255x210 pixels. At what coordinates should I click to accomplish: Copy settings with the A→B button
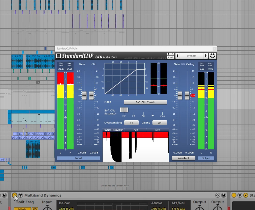click(170, 57)
